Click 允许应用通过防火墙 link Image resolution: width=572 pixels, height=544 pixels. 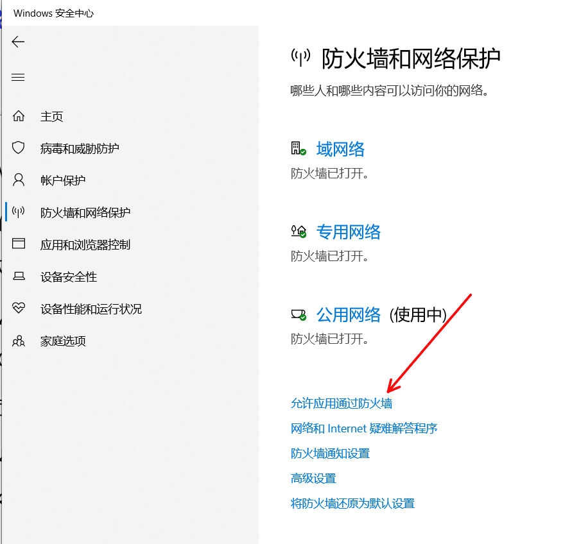342,404
